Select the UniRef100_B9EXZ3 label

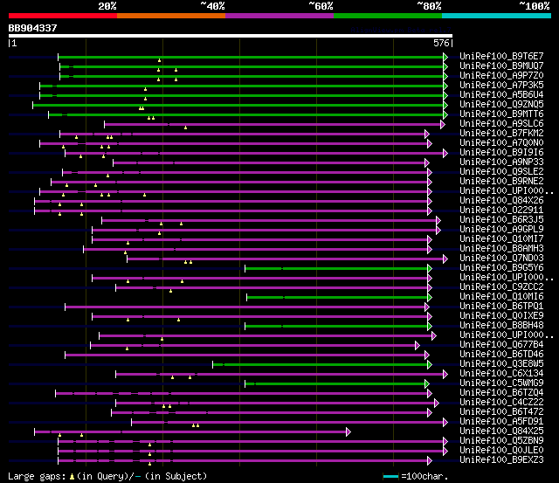(501, 460)
